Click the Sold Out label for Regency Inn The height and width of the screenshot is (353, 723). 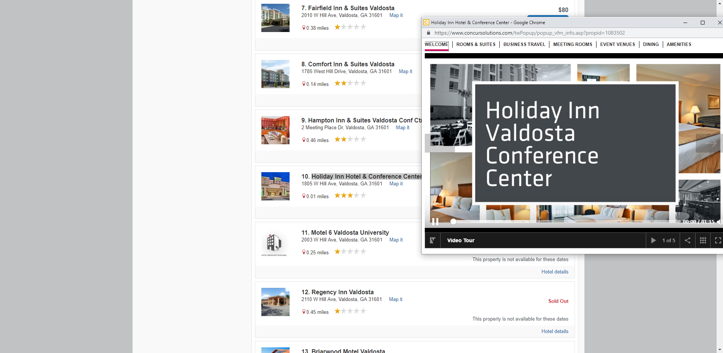(x=558, y=301)
